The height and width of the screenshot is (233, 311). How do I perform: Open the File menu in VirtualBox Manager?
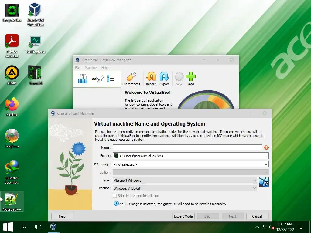click(77, 68)
